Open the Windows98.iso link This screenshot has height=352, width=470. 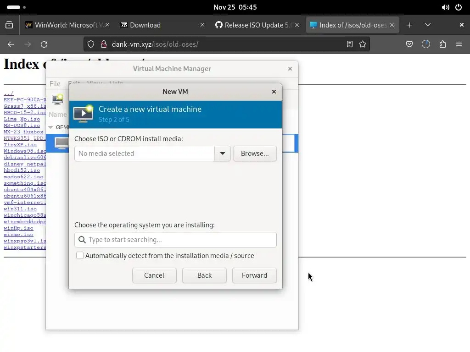point(25,151)
